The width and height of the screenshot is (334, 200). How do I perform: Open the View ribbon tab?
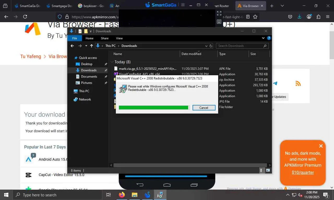coord(119,38)
